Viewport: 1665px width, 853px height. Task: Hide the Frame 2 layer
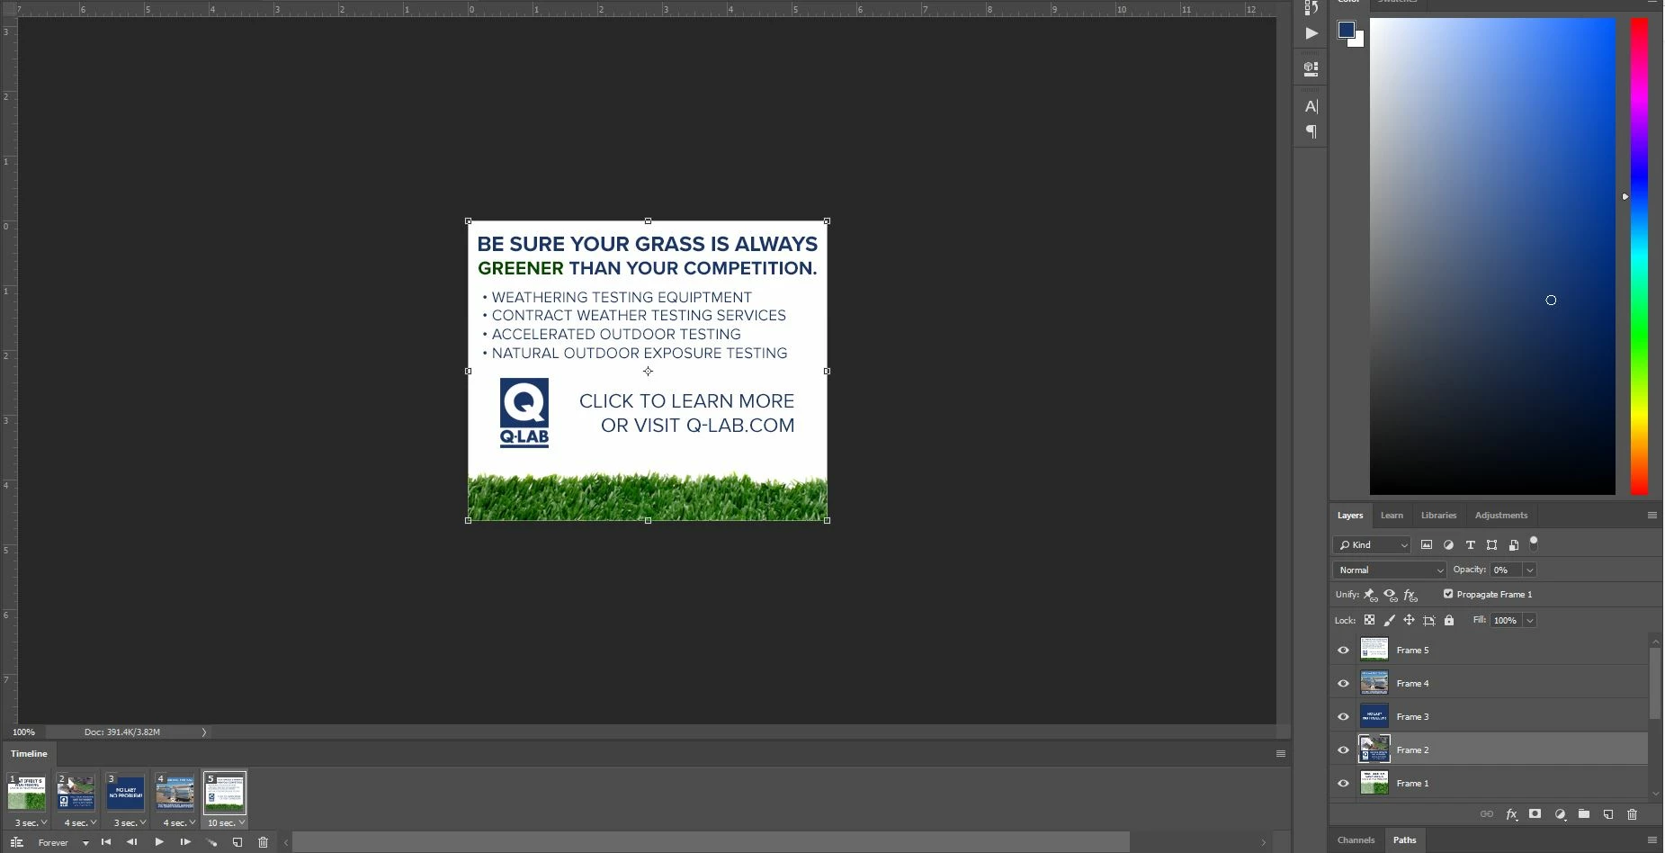(x=1344, y=750)
